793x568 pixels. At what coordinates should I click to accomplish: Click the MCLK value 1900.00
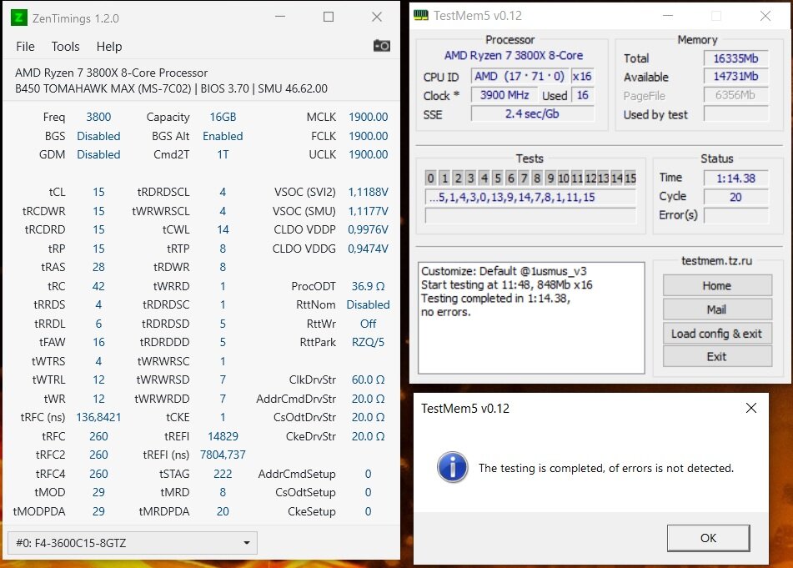(x=369, y=117)
